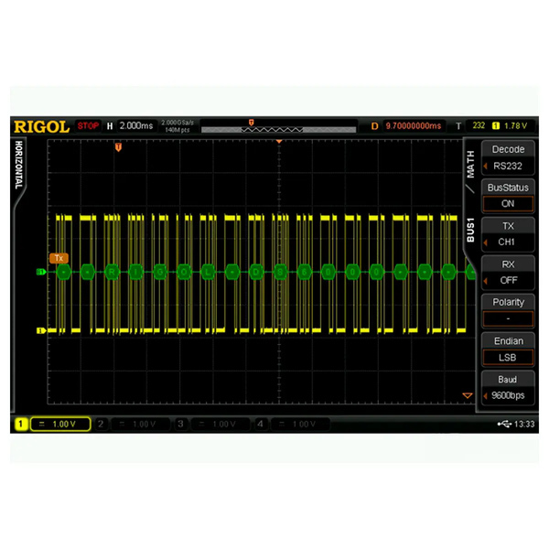Click the orange D delay icon
The height and width of the screenshot is (549, 549).
click(374, 125)
